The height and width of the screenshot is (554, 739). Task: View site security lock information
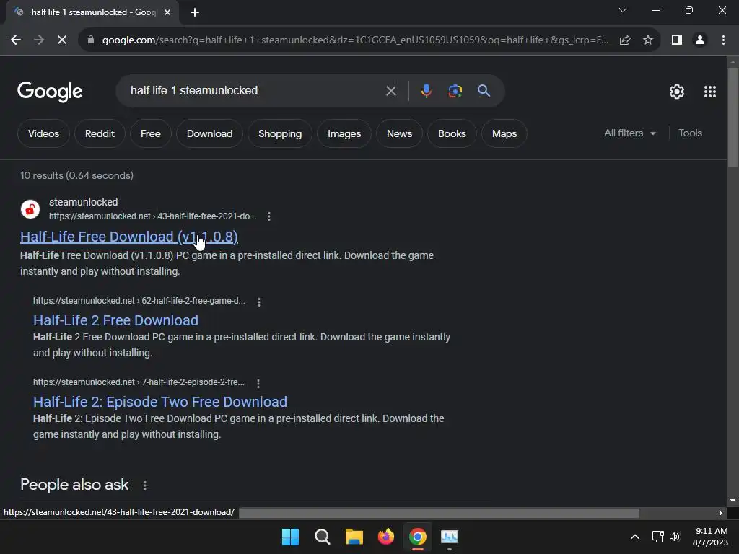91,40
